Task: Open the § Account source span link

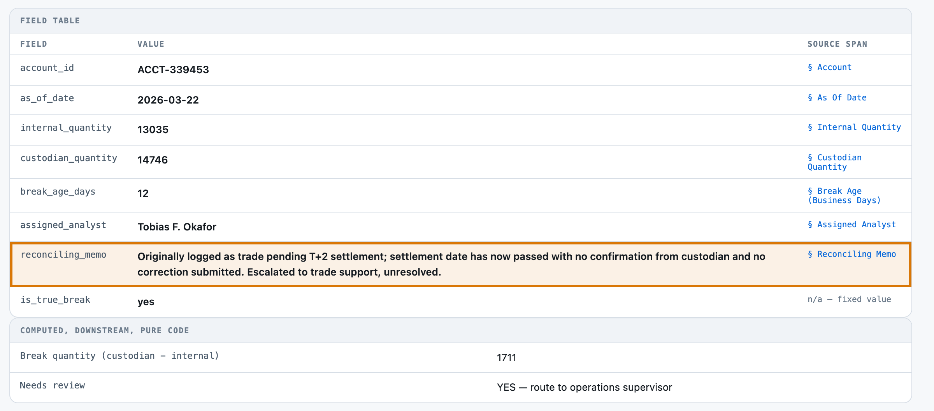Action: [829, 67]
